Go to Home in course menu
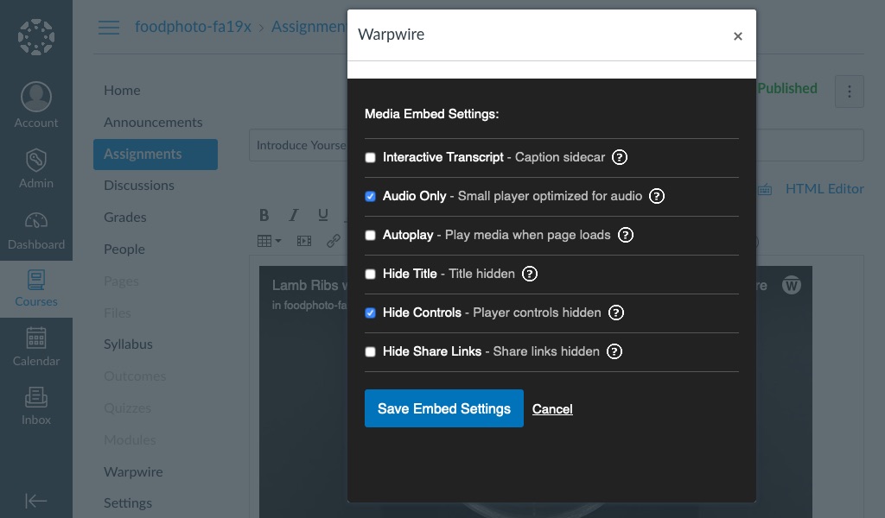This screenshot has height=518, width=885. (x=122, y=90)
